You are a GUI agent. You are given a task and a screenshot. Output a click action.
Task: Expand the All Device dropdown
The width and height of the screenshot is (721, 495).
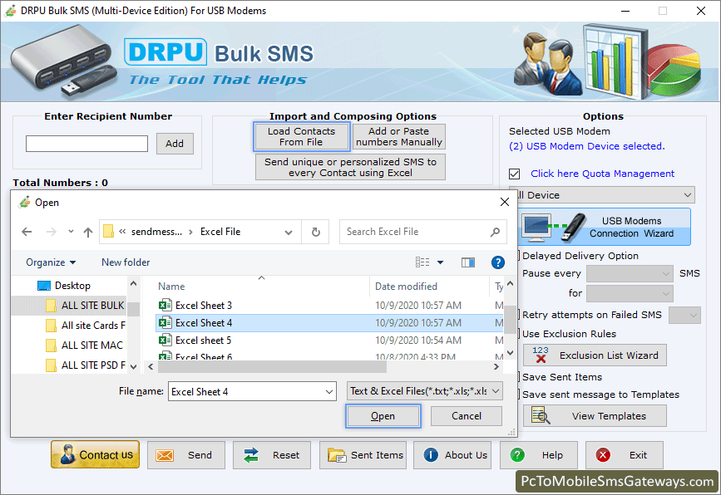point(688,195)
